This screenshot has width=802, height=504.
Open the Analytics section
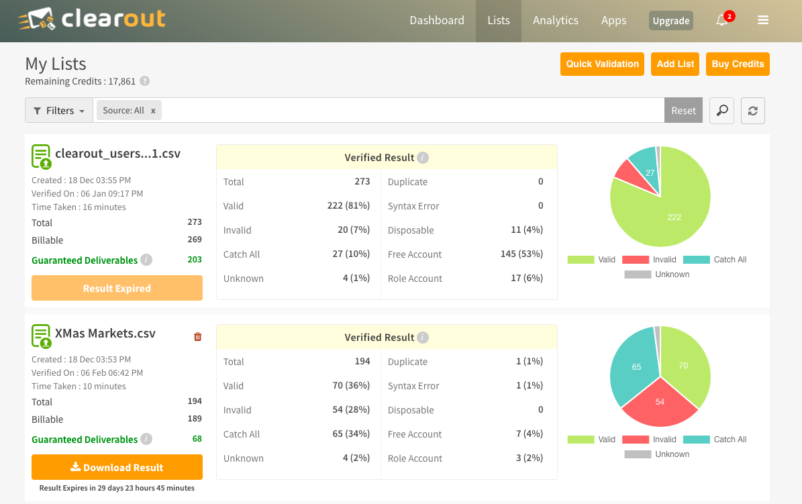(x=555, y=20)
